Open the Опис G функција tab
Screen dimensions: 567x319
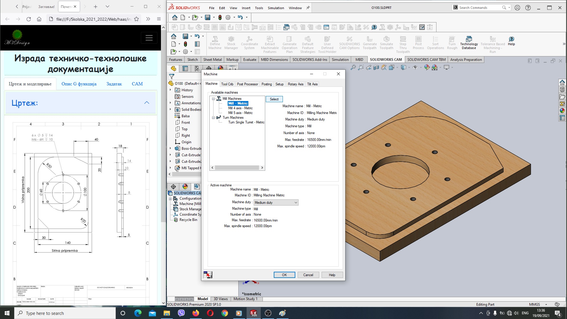pyautogui.click(x=79, y=84)
